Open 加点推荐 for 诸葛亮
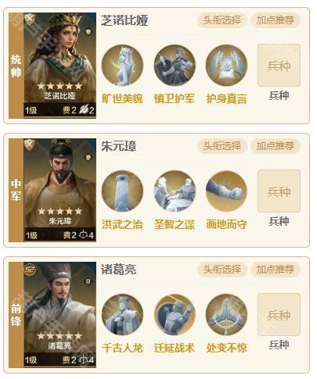 [x=276, y=270]
